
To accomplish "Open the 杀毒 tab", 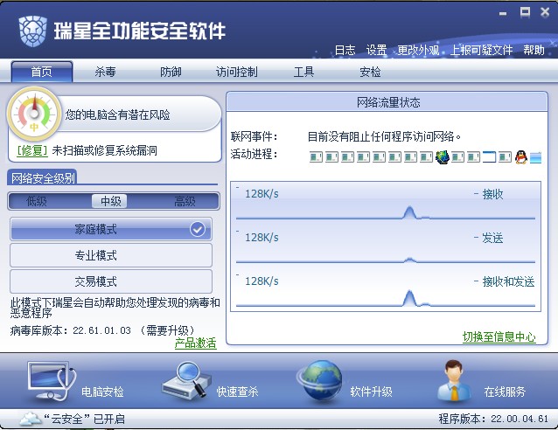I will 105,72.
